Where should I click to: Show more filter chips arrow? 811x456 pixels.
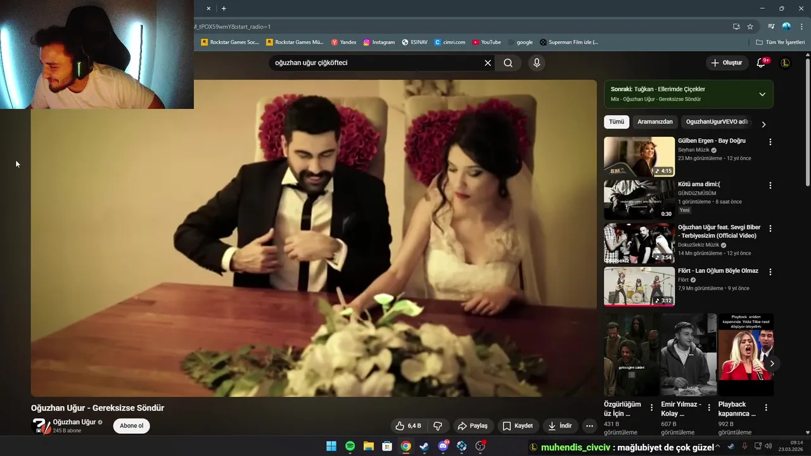point(763,124)
